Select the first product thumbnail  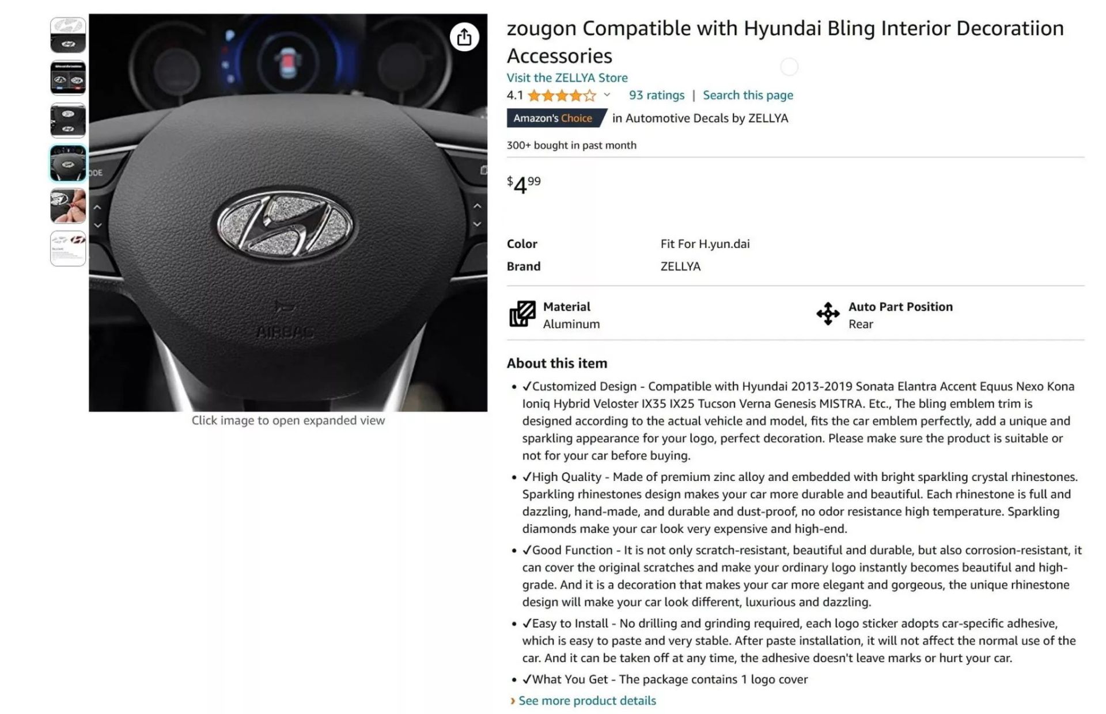click(x=68, y=35)
